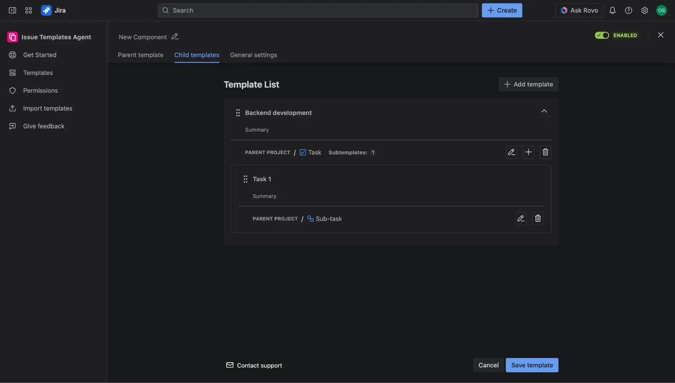The width and height of the screenshot is (675, 383).
Task: Edit the Backend development template with pencil icon
Action: [512, 152]
